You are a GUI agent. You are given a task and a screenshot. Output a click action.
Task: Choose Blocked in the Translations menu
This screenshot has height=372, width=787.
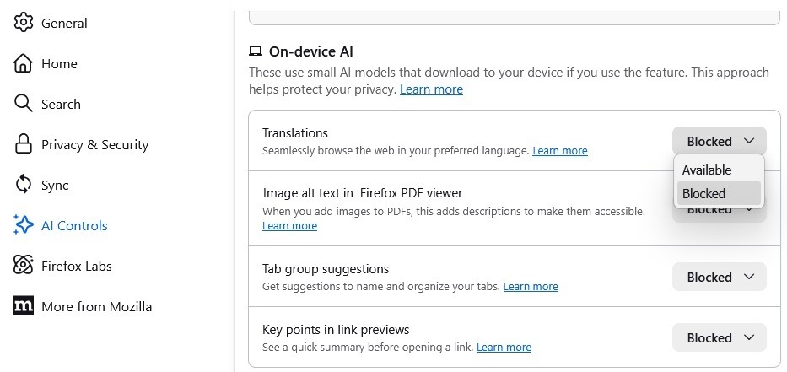click(x=703, y=193)
